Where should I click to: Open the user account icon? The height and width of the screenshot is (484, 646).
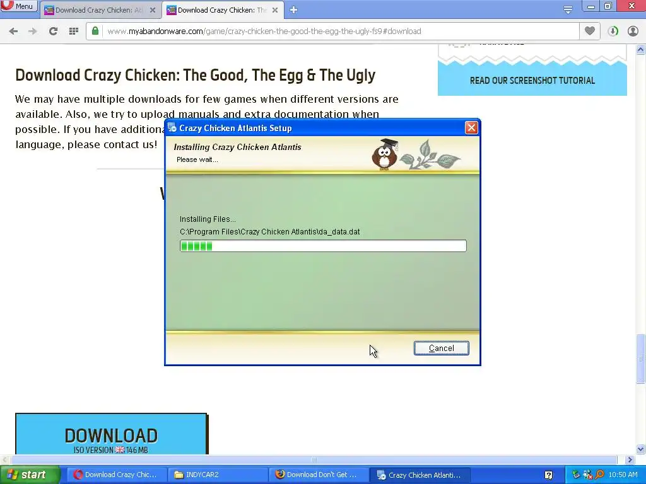point(633,32)
